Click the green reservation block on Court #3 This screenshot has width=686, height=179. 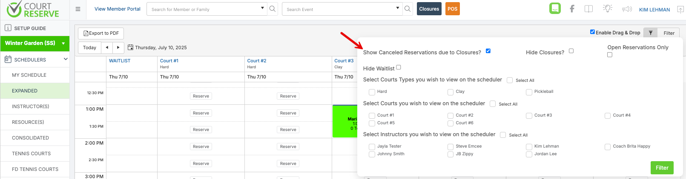pos(345,121)
